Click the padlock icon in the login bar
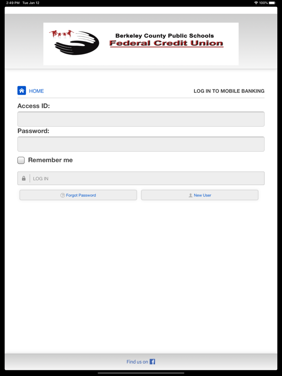The height and width of the screenshot is (376, 282). click(24, 178)
